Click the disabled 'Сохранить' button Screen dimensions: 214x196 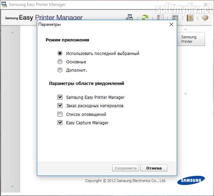pos(125,168)
